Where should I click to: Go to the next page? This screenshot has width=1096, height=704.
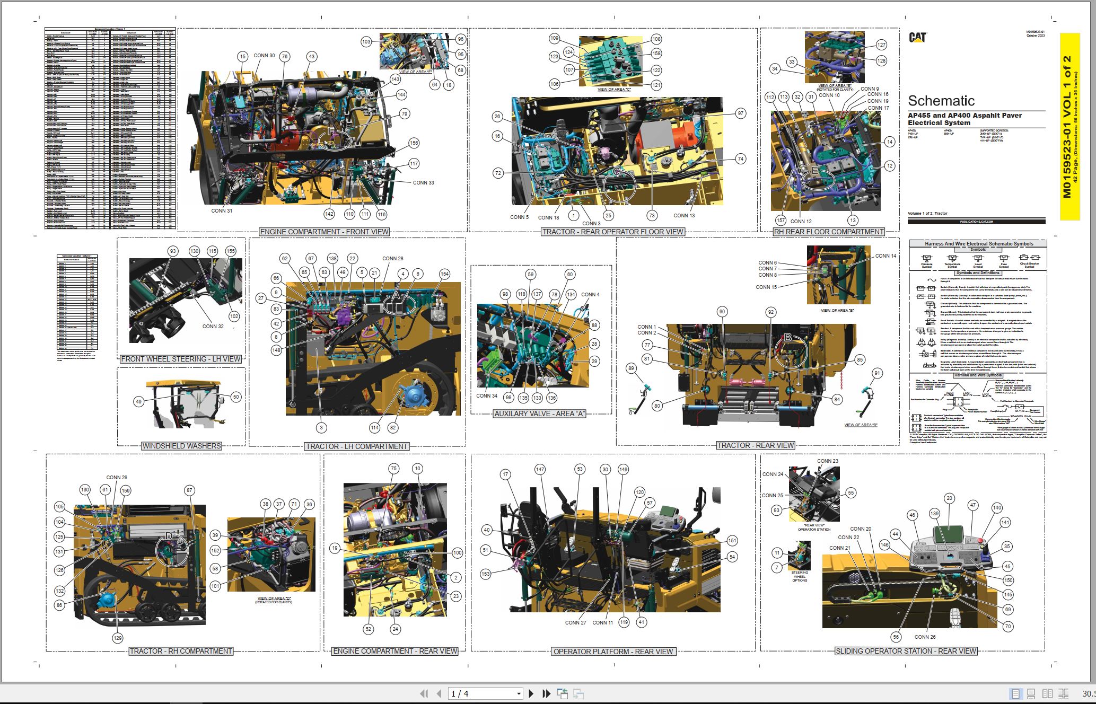[x=531, y=693]
